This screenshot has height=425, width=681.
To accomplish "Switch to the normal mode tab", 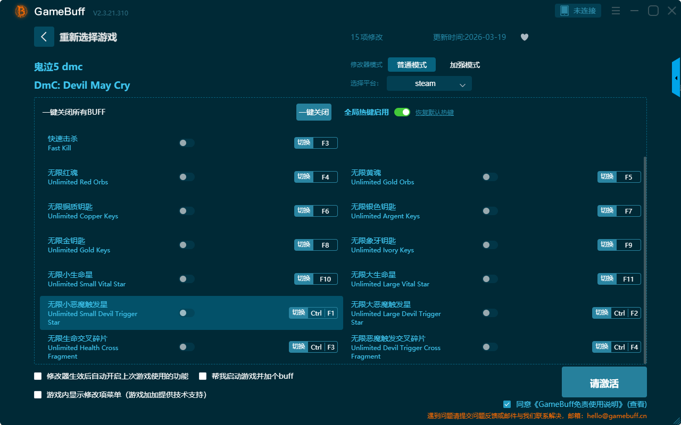I will click(411, 65).
